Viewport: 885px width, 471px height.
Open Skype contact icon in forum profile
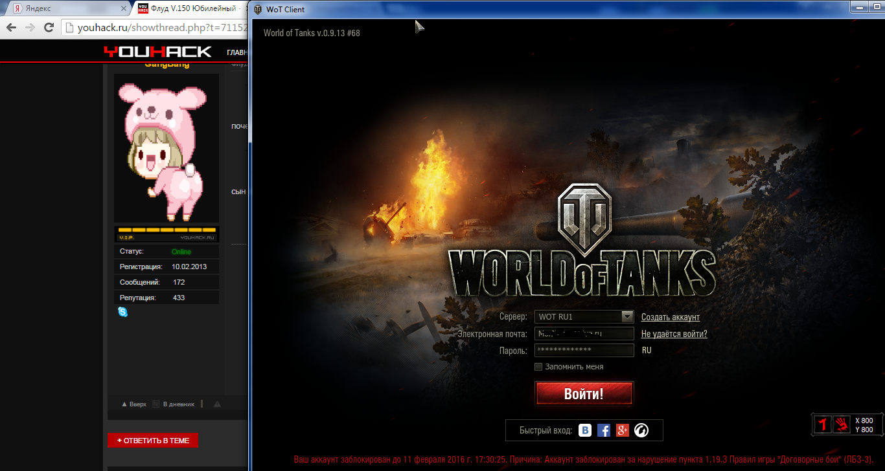[x=122, y=312]
